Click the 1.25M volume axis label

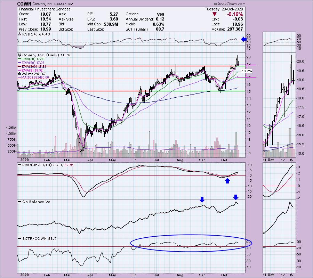click(x=11, y=128)
